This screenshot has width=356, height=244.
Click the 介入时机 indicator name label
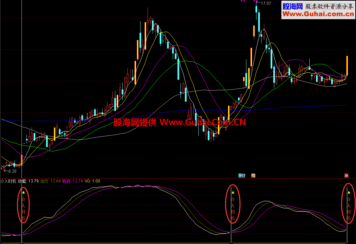pyautogui.click(x=8, y=181)
